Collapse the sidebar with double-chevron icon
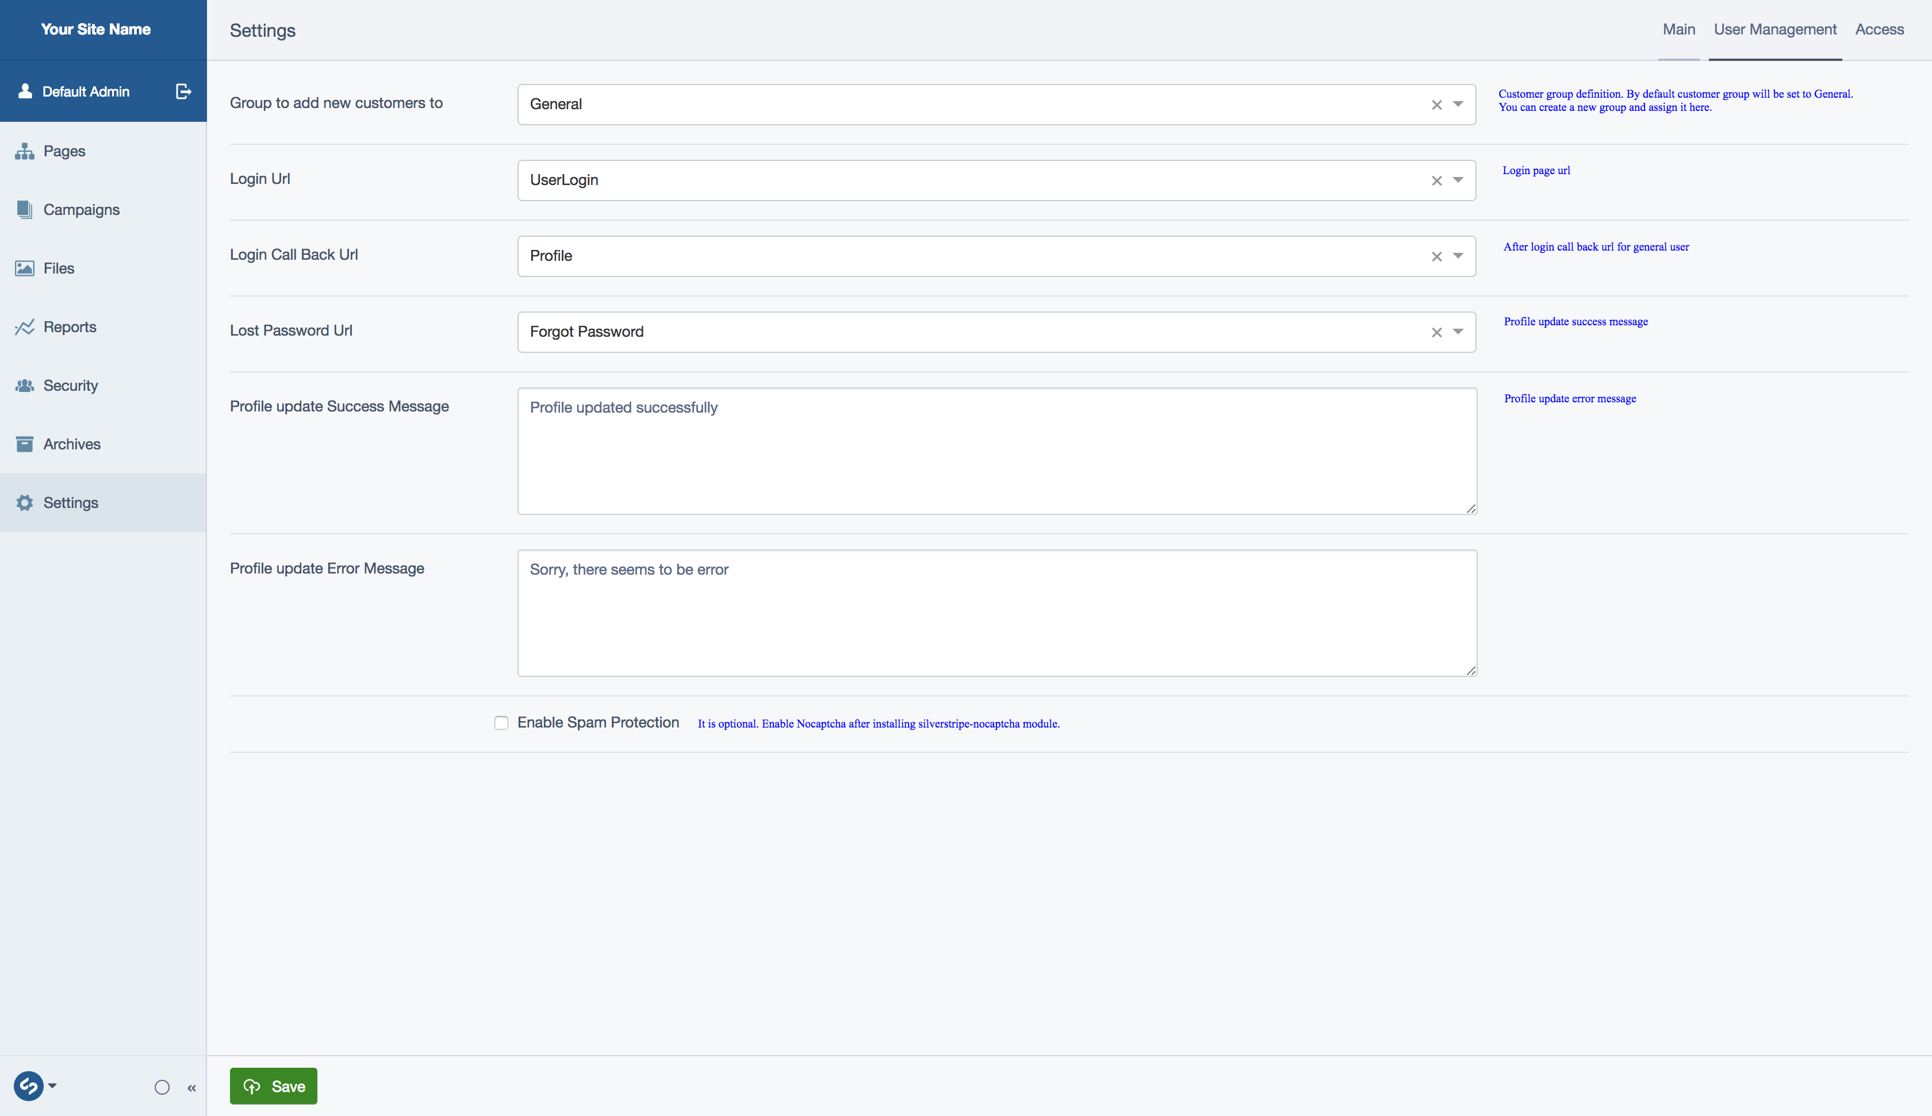This screenshot has height=1116, width=1932. (191, 1088)
